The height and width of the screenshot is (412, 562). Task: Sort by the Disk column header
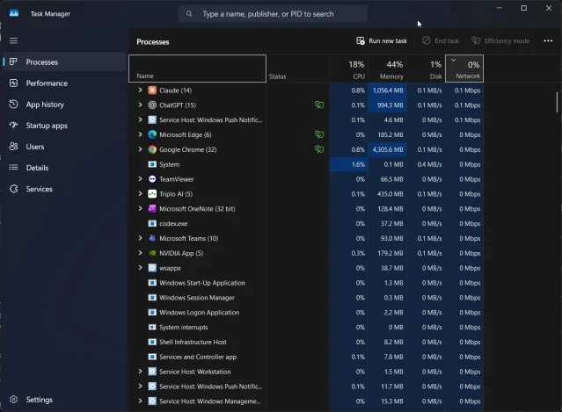tap(427, 69)
